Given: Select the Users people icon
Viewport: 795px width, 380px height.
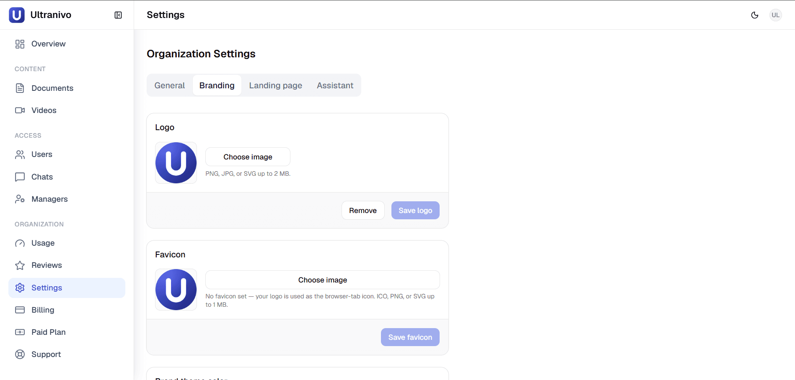Looking at the screenshot, I should click(20, 154).
